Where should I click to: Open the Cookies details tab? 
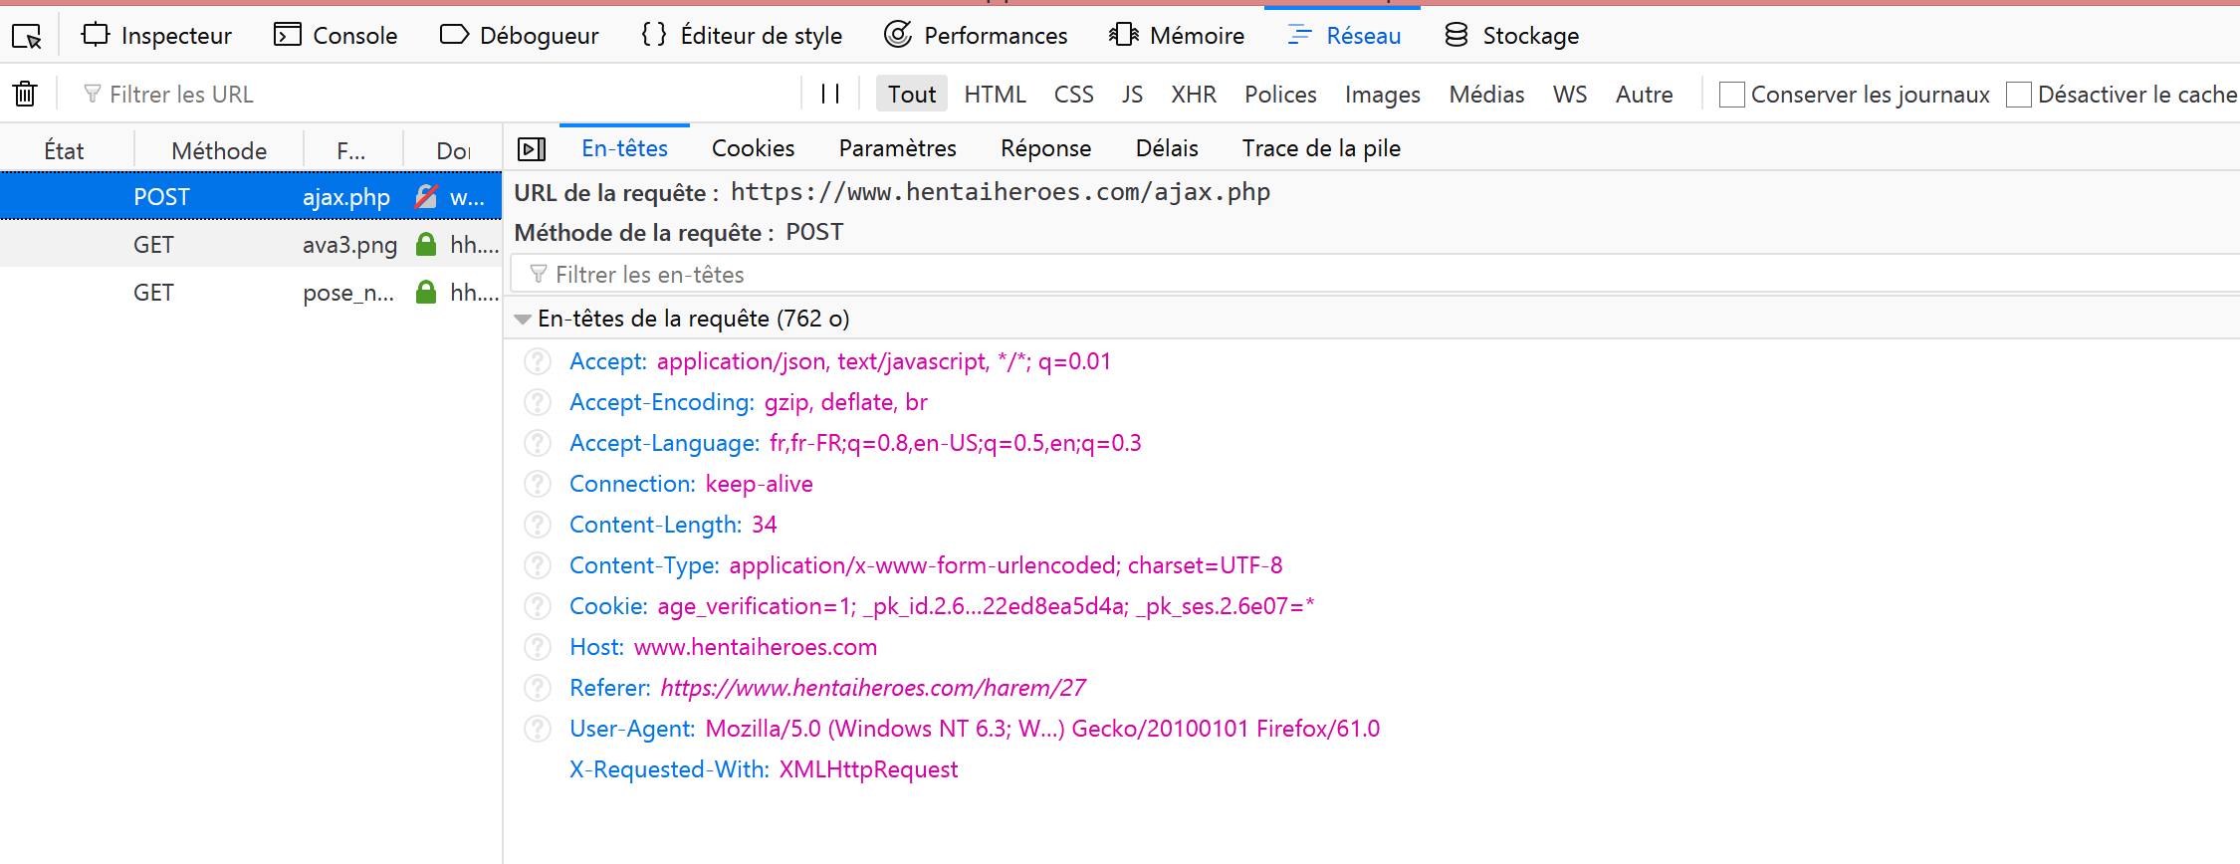[x=753, y=148]
